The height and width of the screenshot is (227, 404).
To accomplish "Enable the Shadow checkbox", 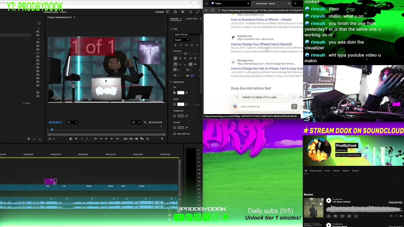I will [x=175, y=128].
